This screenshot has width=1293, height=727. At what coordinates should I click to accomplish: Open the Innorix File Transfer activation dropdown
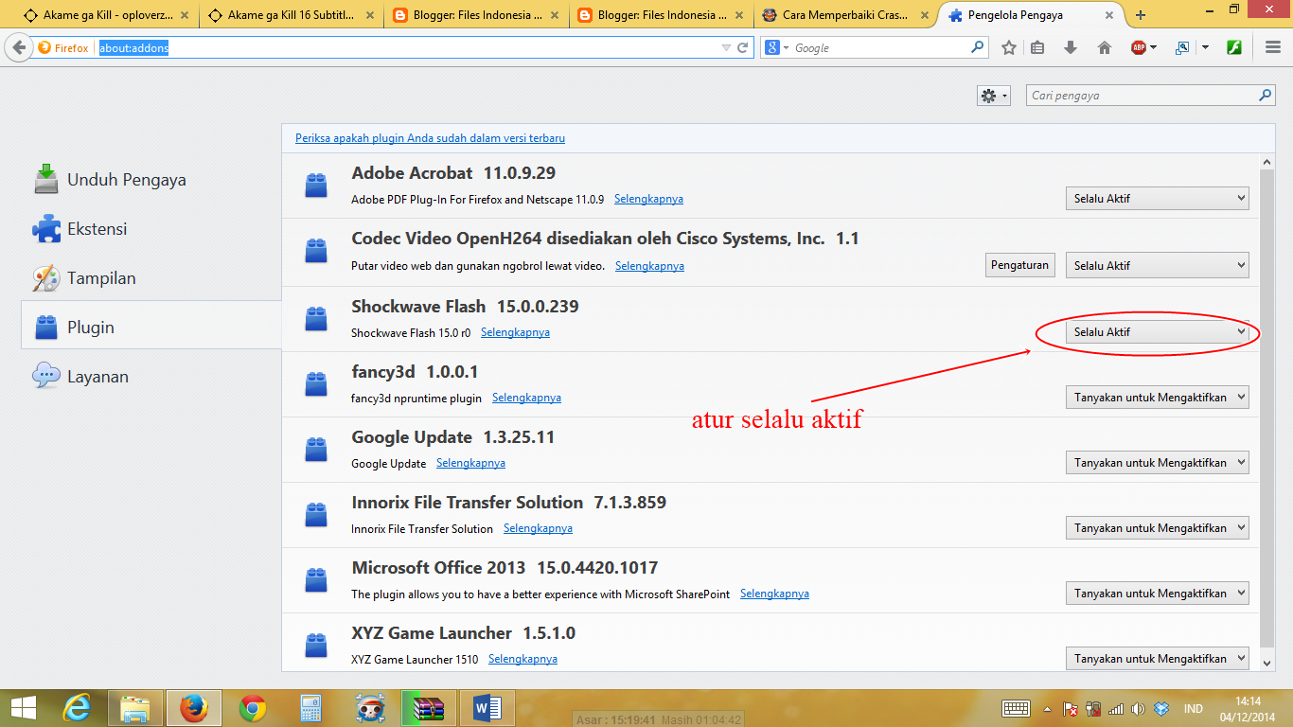[x=1158, y=528]
